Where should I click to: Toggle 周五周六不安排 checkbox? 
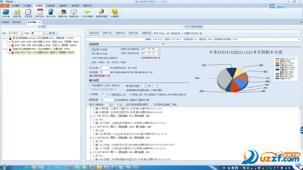pyautogui.click(x=90, y=49)
